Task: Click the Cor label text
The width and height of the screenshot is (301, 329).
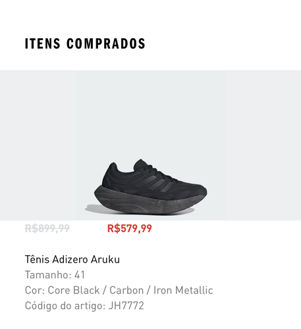Action: point(35,290)
